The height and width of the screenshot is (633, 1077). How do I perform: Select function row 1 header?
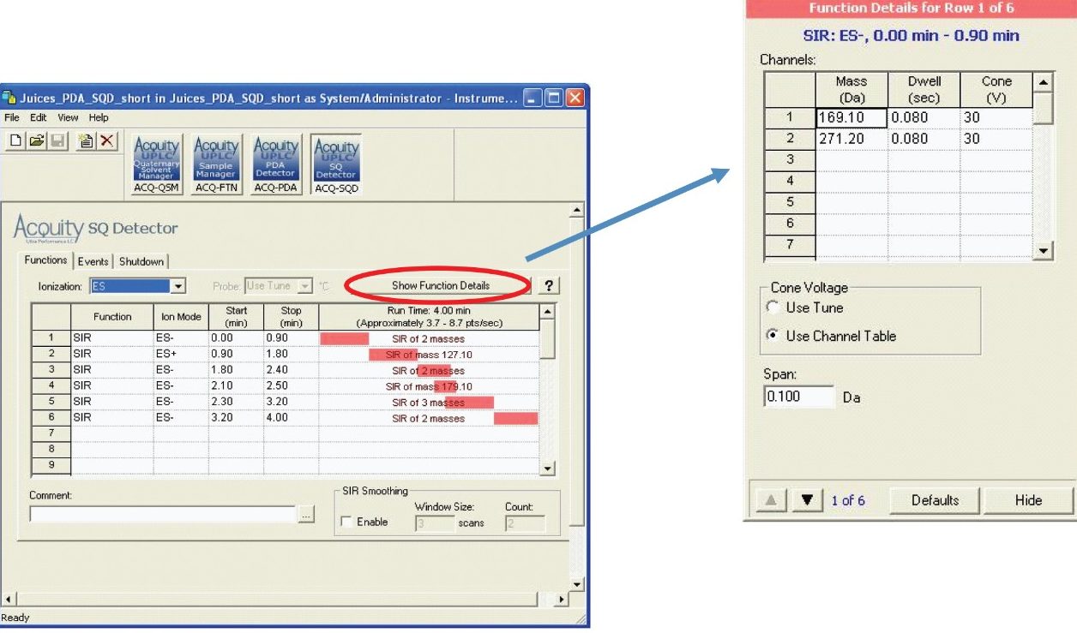tap(51, 338)
